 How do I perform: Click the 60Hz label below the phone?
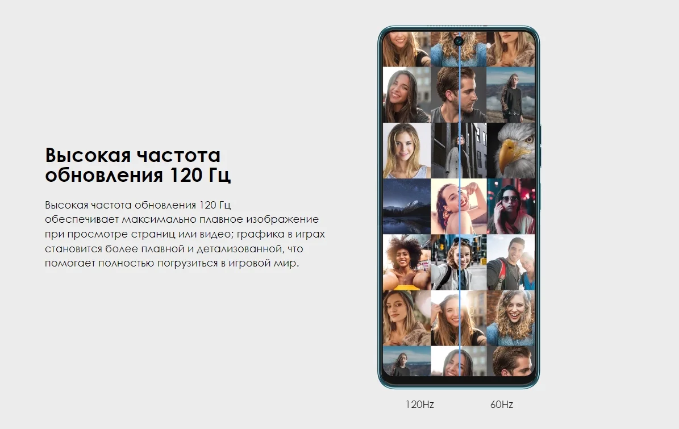coord(502,405)
